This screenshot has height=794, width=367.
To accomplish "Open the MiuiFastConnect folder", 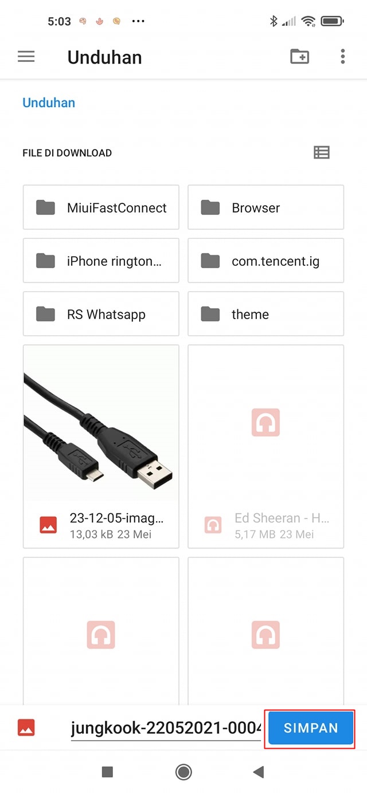I will (x=101, y=207).
